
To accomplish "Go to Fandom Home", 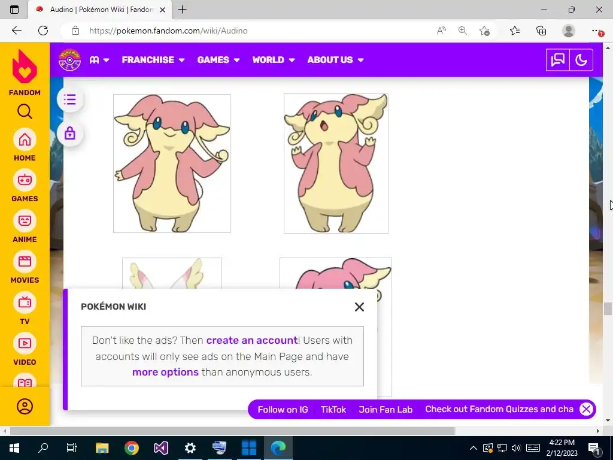I will click(25, 145).
